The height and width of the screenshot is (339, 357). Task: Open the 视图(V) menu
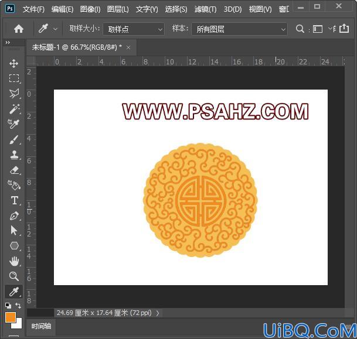(x=260, y=9)
